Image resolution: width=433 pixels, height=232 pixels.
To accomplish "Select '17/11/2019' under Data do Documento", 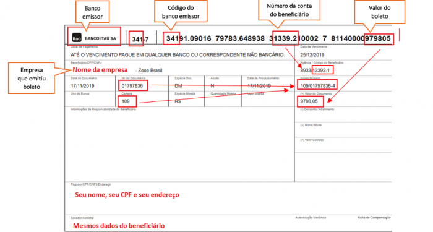I will [x=82, y=86].
